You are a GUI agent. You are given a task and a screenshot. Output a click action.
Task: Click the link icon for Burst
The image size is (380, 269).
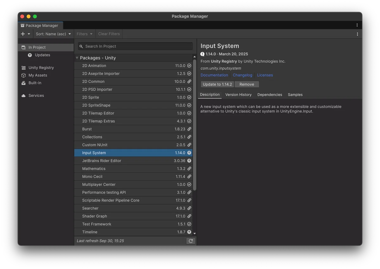pyautogui.click(x=189, y=129)
